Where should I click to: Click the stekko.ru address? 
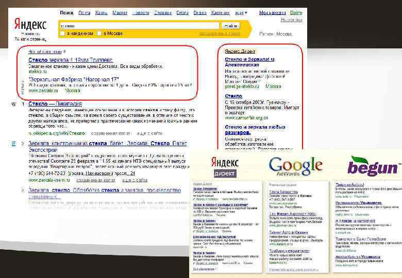[x=38, y=72]
